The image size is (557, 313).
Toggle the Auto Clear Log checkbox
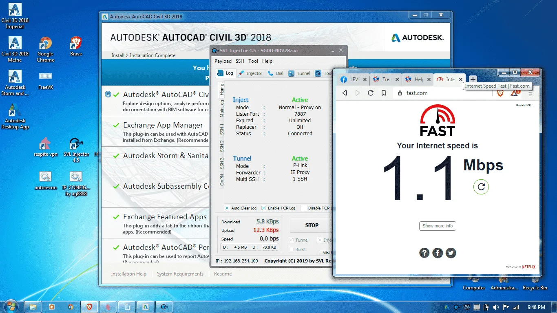click(x=227, y=208)
